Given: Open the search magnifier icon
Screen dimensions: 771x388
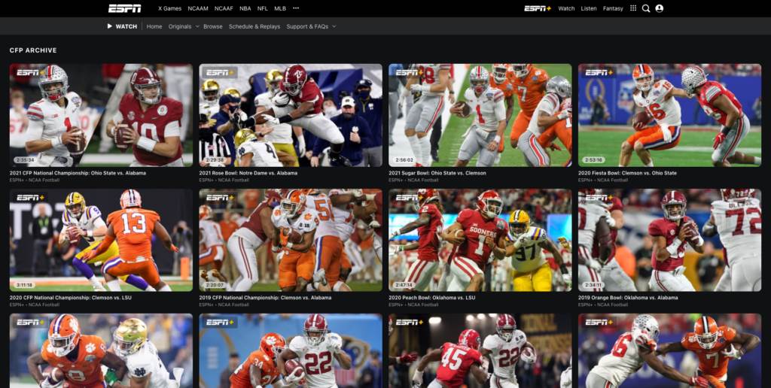Looking at the screenshot, I should (646, 8).
